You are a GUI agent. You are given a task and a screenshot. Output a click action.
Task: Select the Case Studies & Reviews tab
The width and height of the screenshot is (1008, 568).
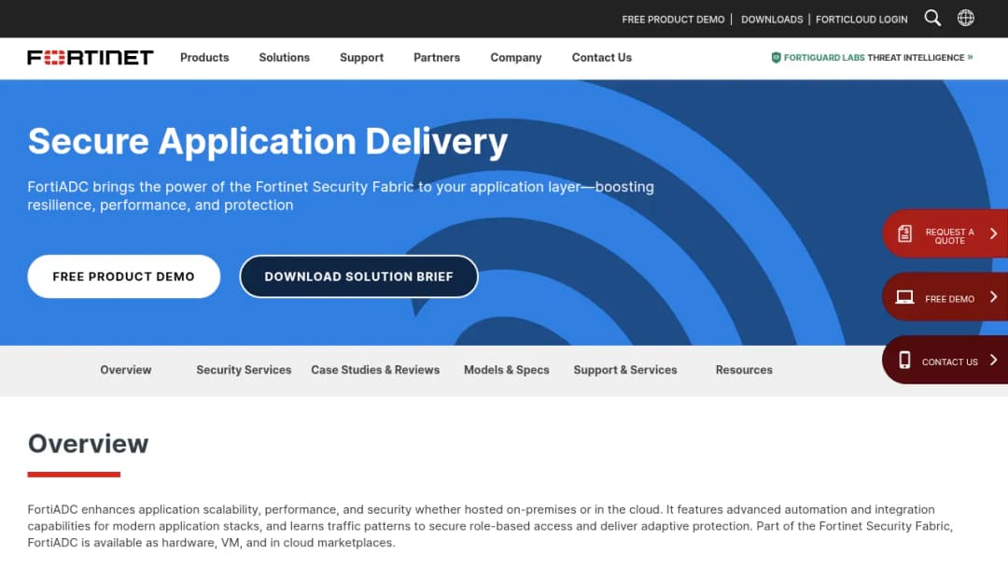375,370
